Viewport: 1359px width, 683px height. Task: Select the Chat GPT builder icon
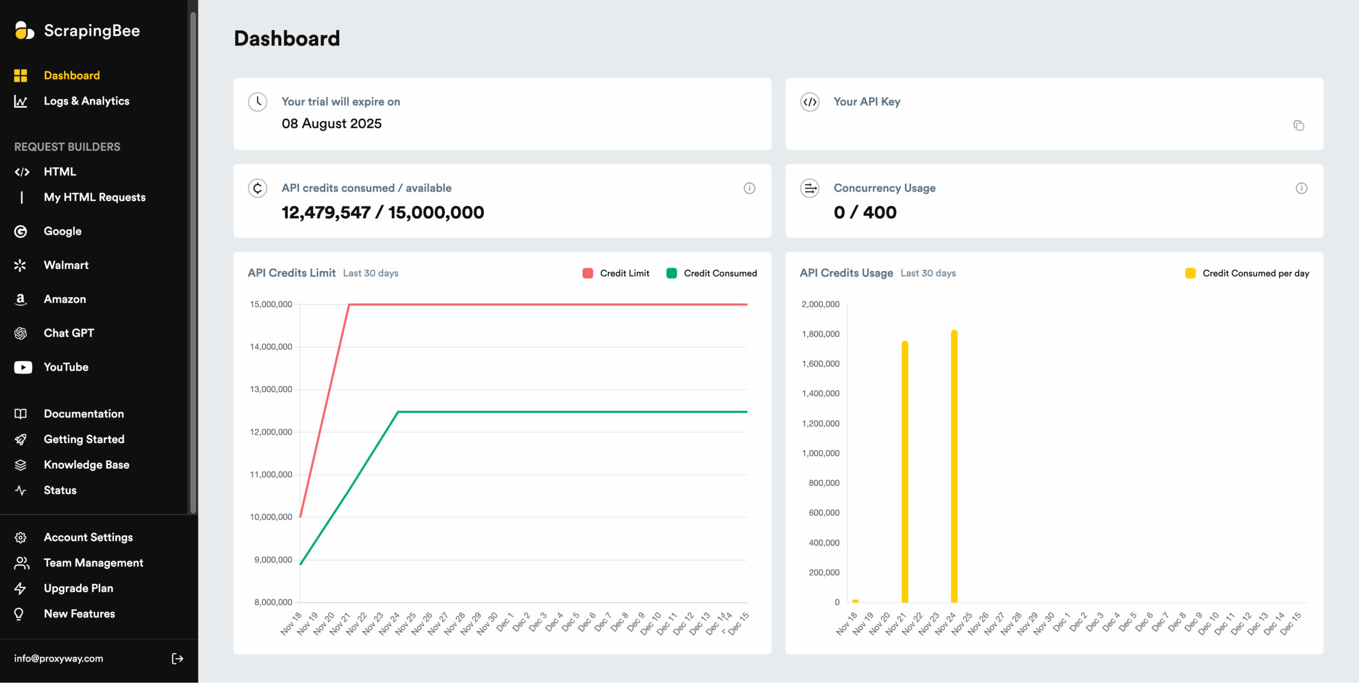[21, 333]
